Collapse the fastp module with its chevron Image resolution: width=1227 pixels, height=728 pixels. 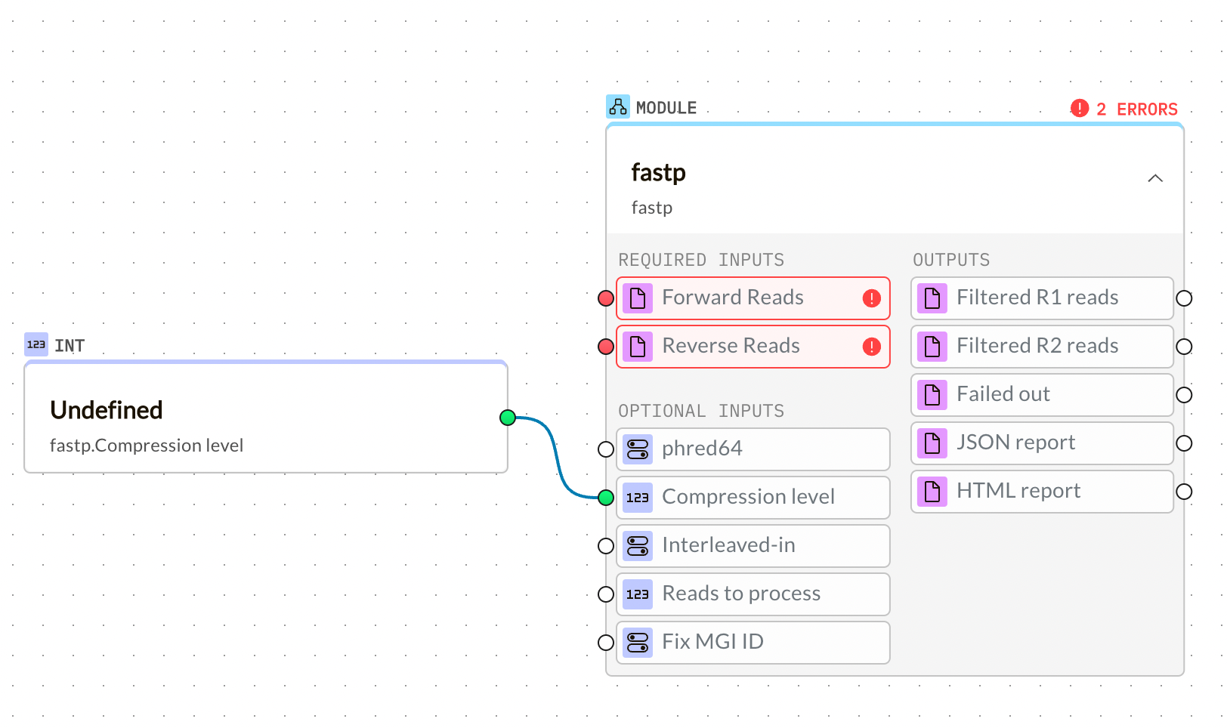[1155, 178]
